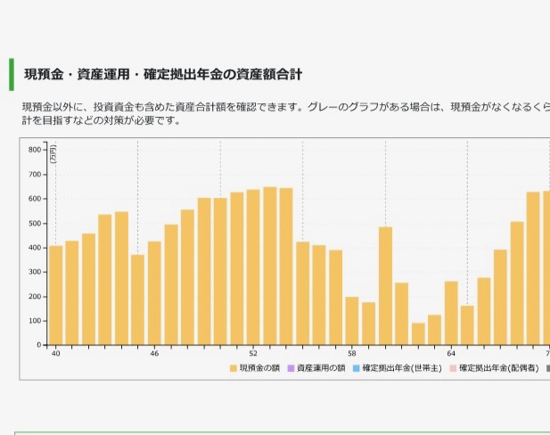550x435 pixels.
Task: Toggle the 資産運用の額 legend series
Action: (x=320, y=368)
